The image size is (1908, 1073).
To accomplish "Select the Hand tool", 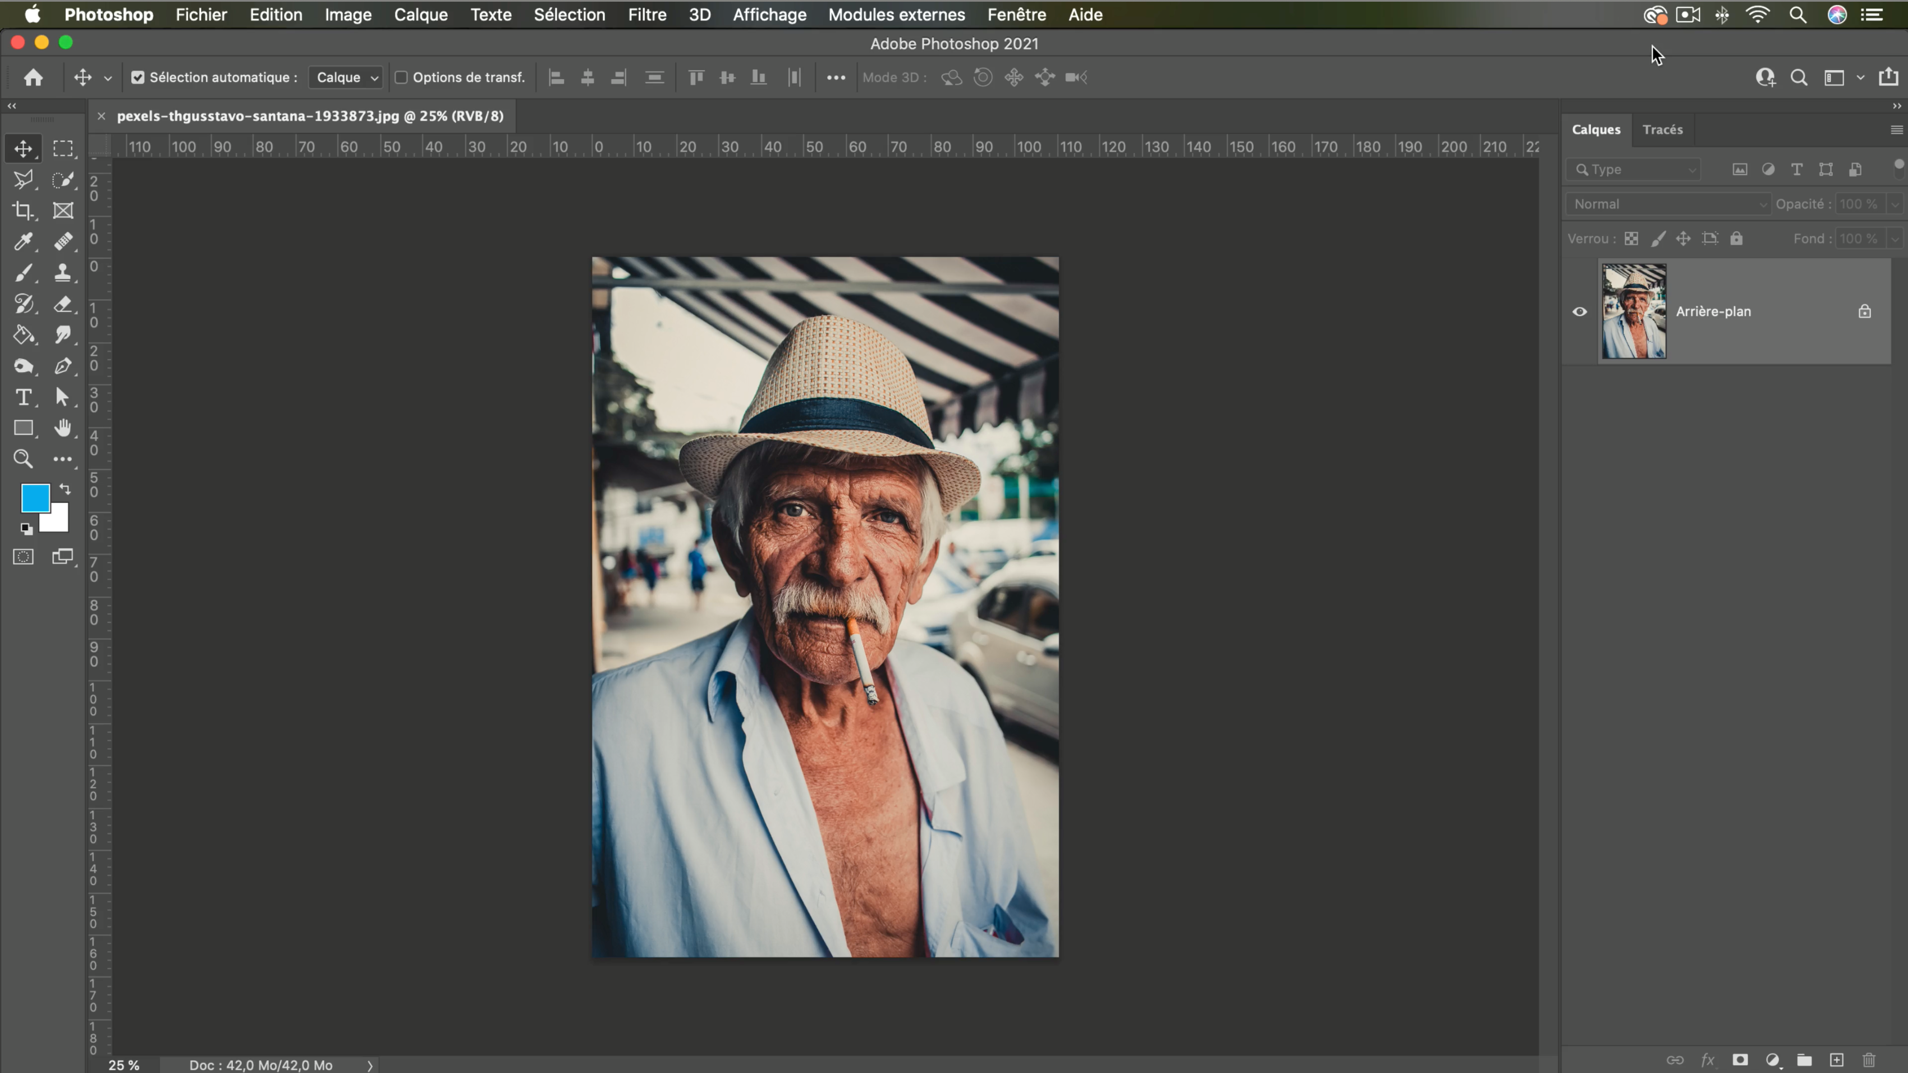I will [x=63, y=428].
